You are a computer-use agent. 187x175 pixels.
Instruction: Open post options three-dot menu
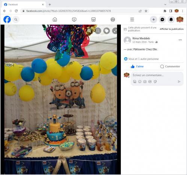pos(180,40)
